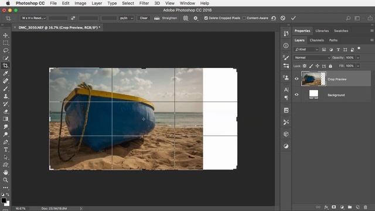Select the Gradient tool
375x211 pixels.
point(5,119)
